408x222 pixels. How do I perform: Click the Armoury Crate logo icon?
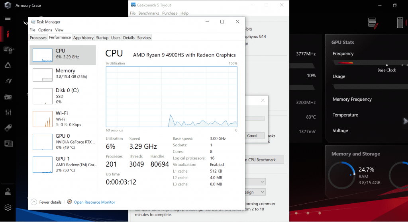[8, 5]
